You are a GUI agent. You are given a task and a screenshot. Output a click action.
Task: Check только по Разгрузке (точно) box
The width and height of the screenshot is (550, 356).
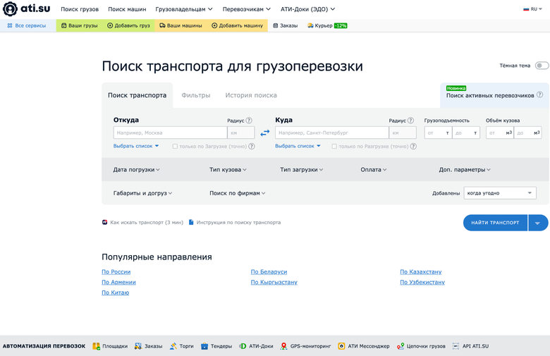pyautogui.click(x=336, y=146)
